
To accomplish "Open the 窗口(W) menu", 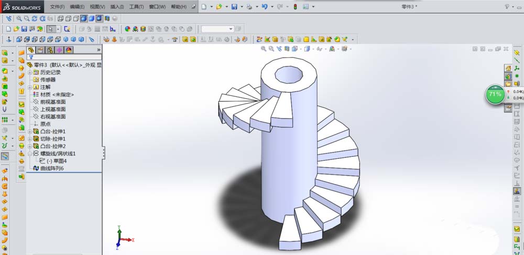I will [x=157, y=7].
